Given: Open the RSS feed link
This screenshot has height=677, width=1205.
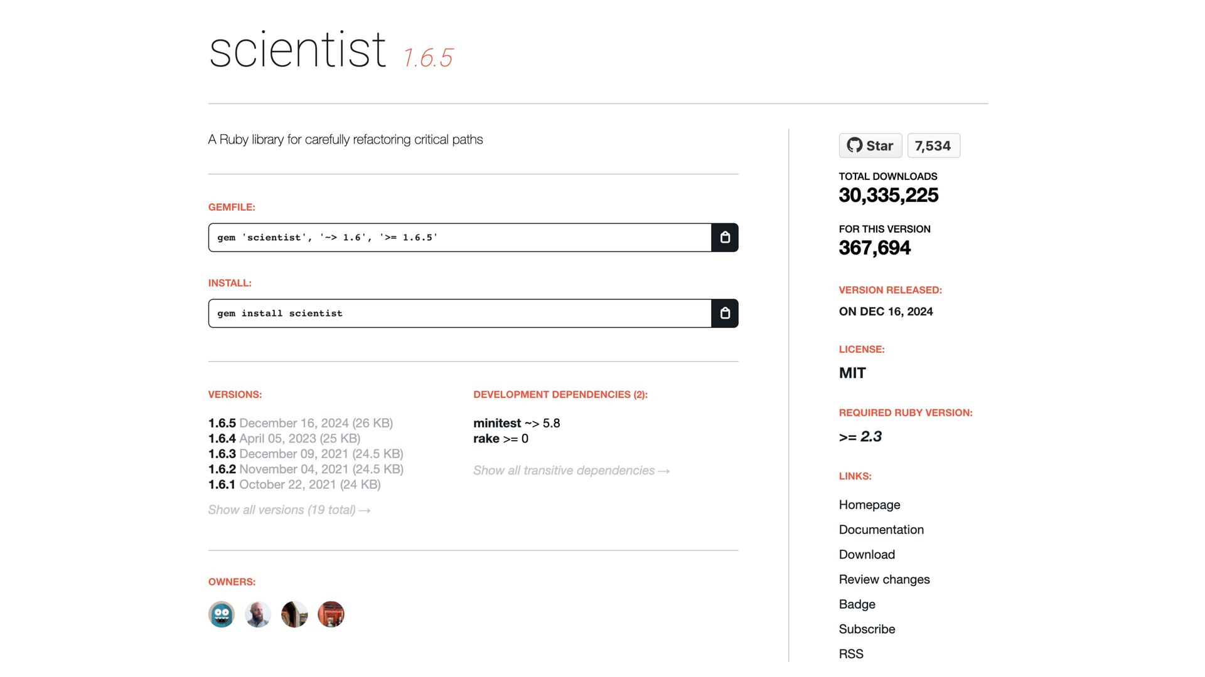Looking at the screenshot, I should pyautogui.click(x=851, y=654).
